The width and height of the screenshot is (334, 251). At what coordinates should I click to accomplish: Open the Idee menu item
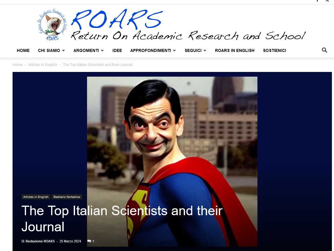click(x=117, y=50)
